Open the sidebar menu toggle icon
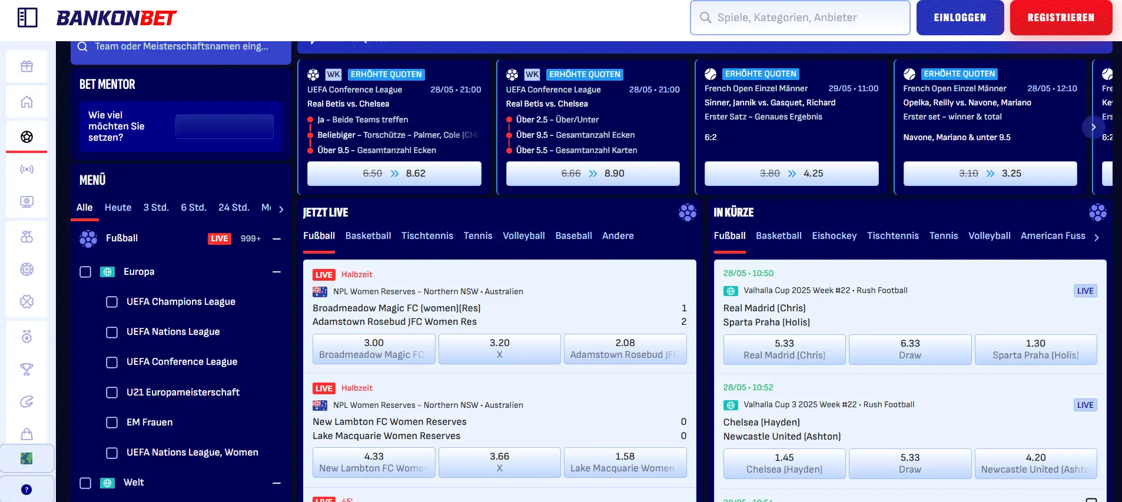 pyautogui.click(x=27, y=18)
